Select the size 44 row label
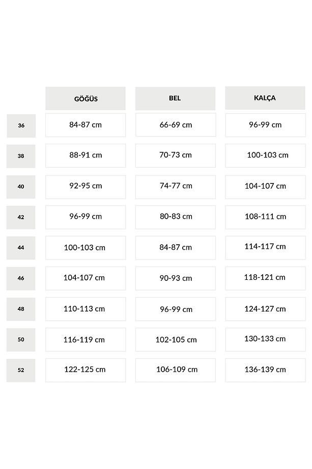Screen dimensions: 312x469 pos(21,248)
